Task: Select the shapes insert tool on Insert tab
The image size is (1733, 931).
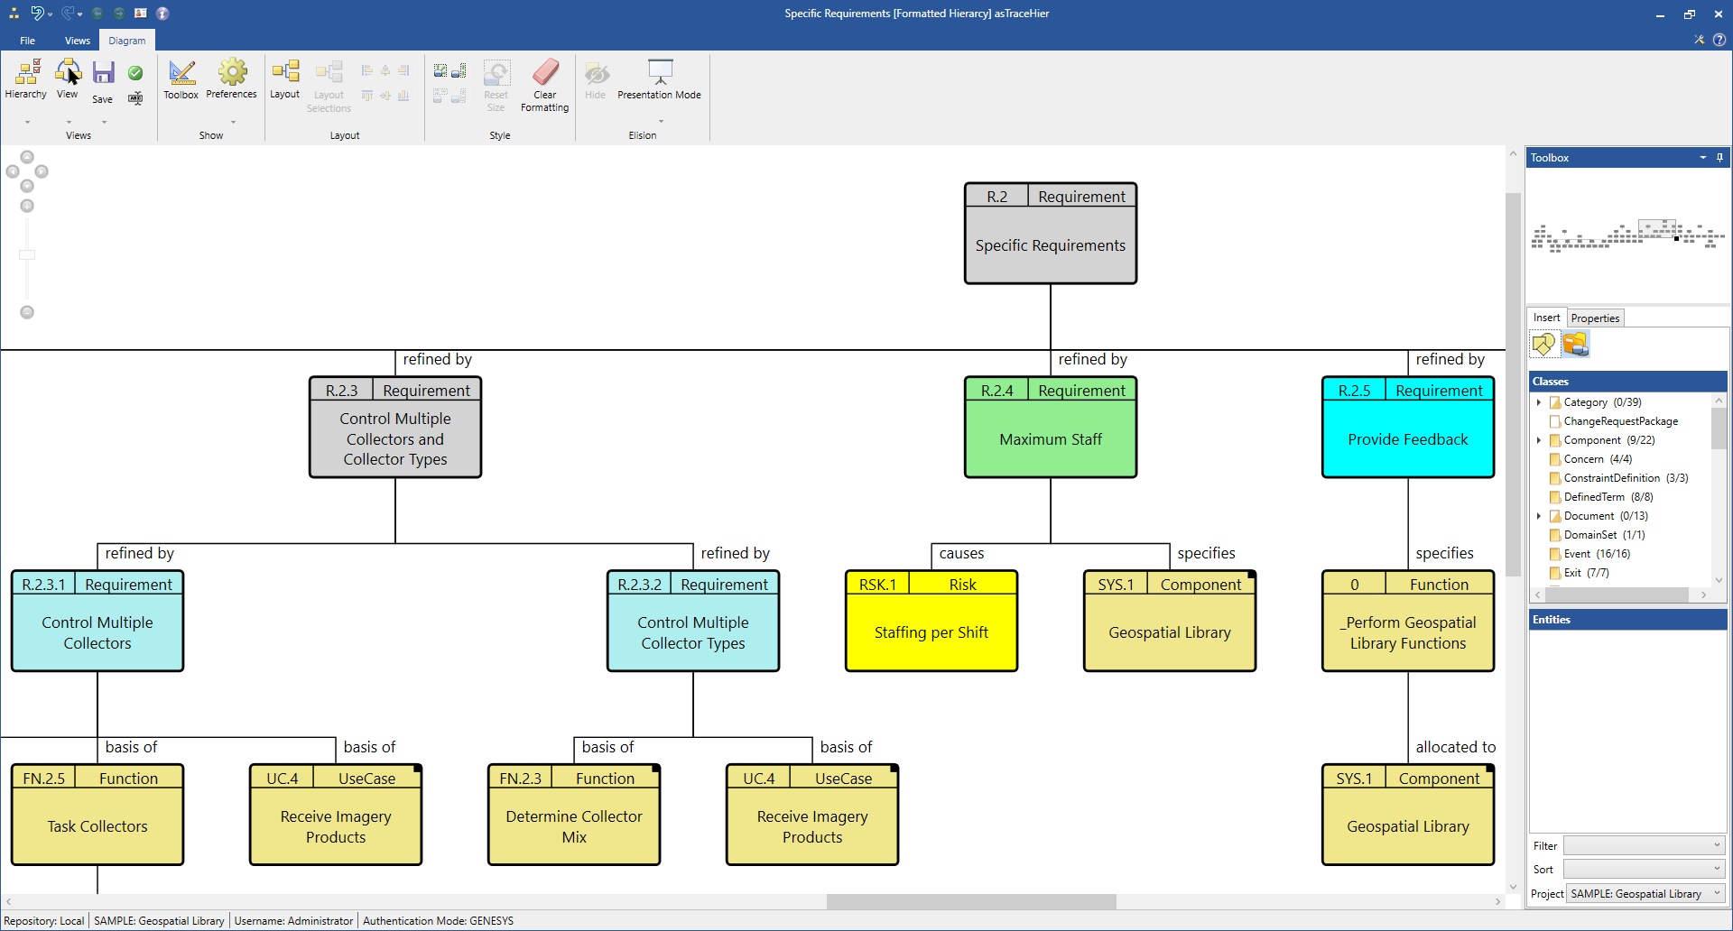Action: pos(1543,344)
